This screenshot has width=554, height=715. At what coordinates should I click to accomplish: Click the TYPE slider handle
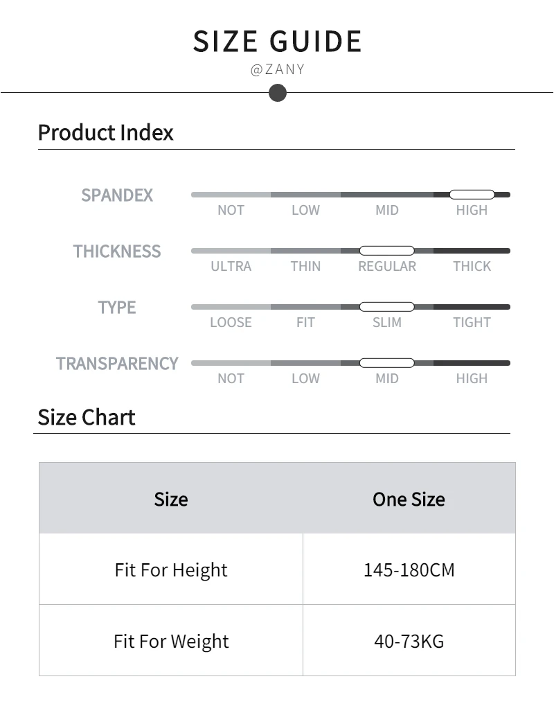[386, 307]
